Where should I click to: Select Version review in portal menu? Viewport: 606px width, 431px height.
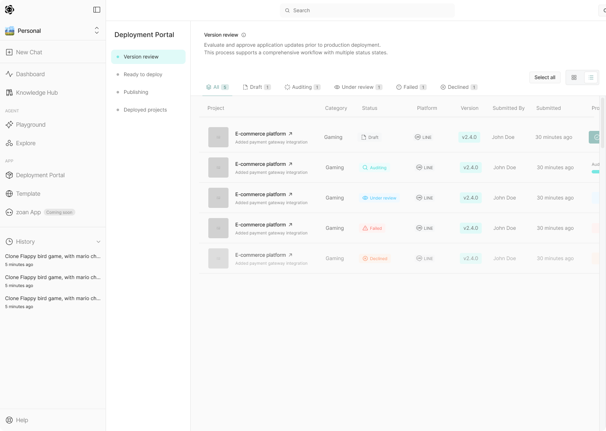click(x=148, y=57)
